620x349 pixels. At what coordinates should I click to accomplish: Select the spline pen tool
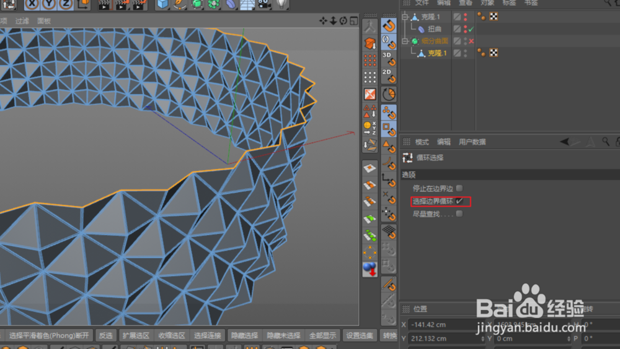(x=180, y=4)
